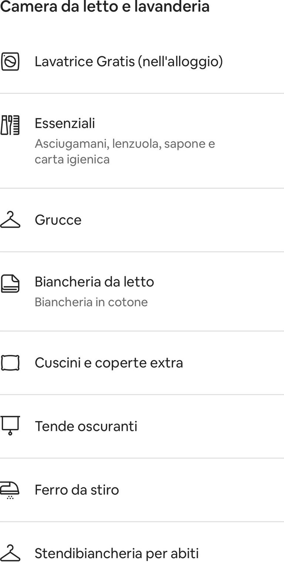This screenshot has height=577, width=284.
Task: Click the hanger icon beside Grucce
Action: [x=10, y=220]
